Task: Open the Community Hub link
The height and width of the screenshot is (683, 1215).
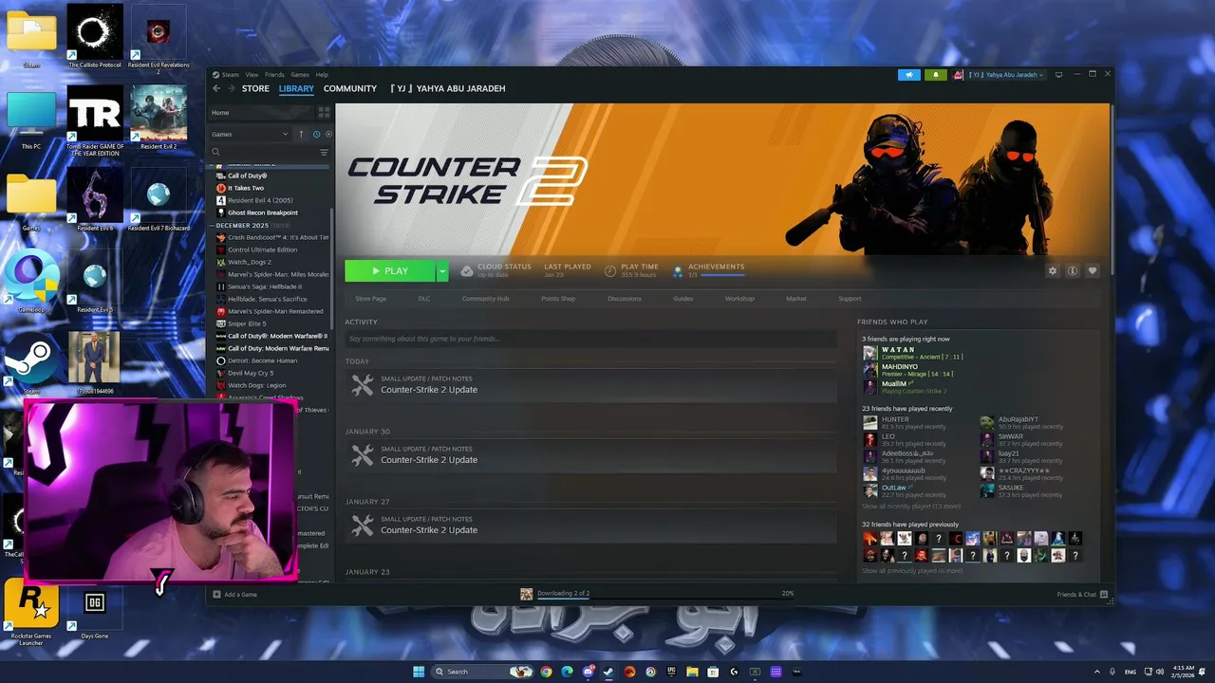Action: tap(485, 299)
